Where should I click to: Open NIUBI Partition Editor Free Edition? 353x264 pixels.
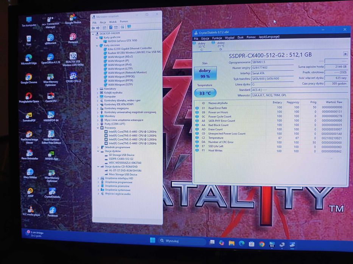(x=51, y=137)
